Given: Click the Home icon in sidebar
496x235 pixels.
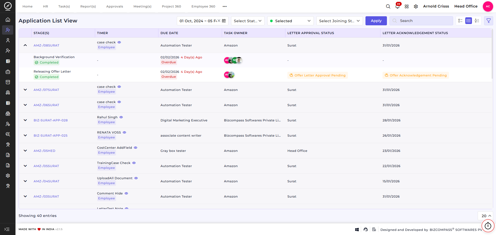Looking at the screenshot, I should tap(8, 20).
